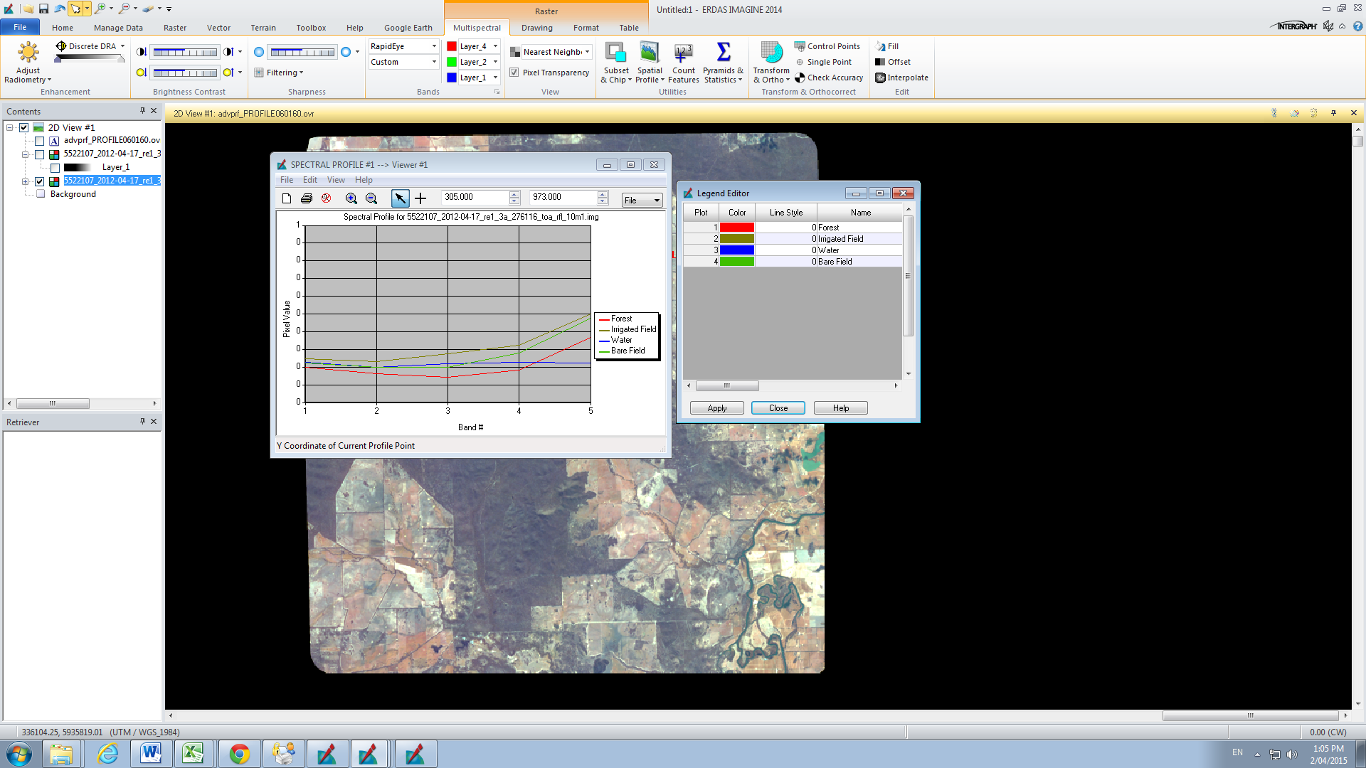
Task: Open Edit menu in Spectral Profile window
Action: [x=309, y=180]
